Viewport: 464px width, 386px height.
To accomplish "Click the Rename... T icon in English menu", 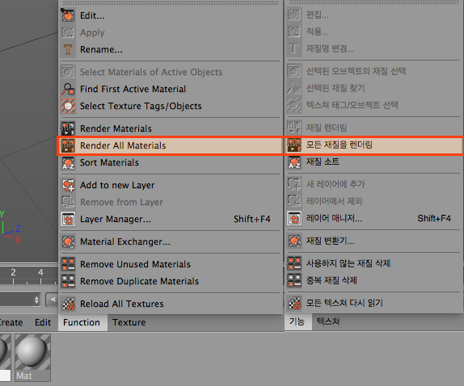I will pos(68,49).
